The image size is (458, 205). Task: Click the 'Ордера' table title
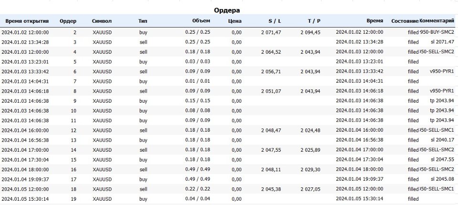coord(227,10)
